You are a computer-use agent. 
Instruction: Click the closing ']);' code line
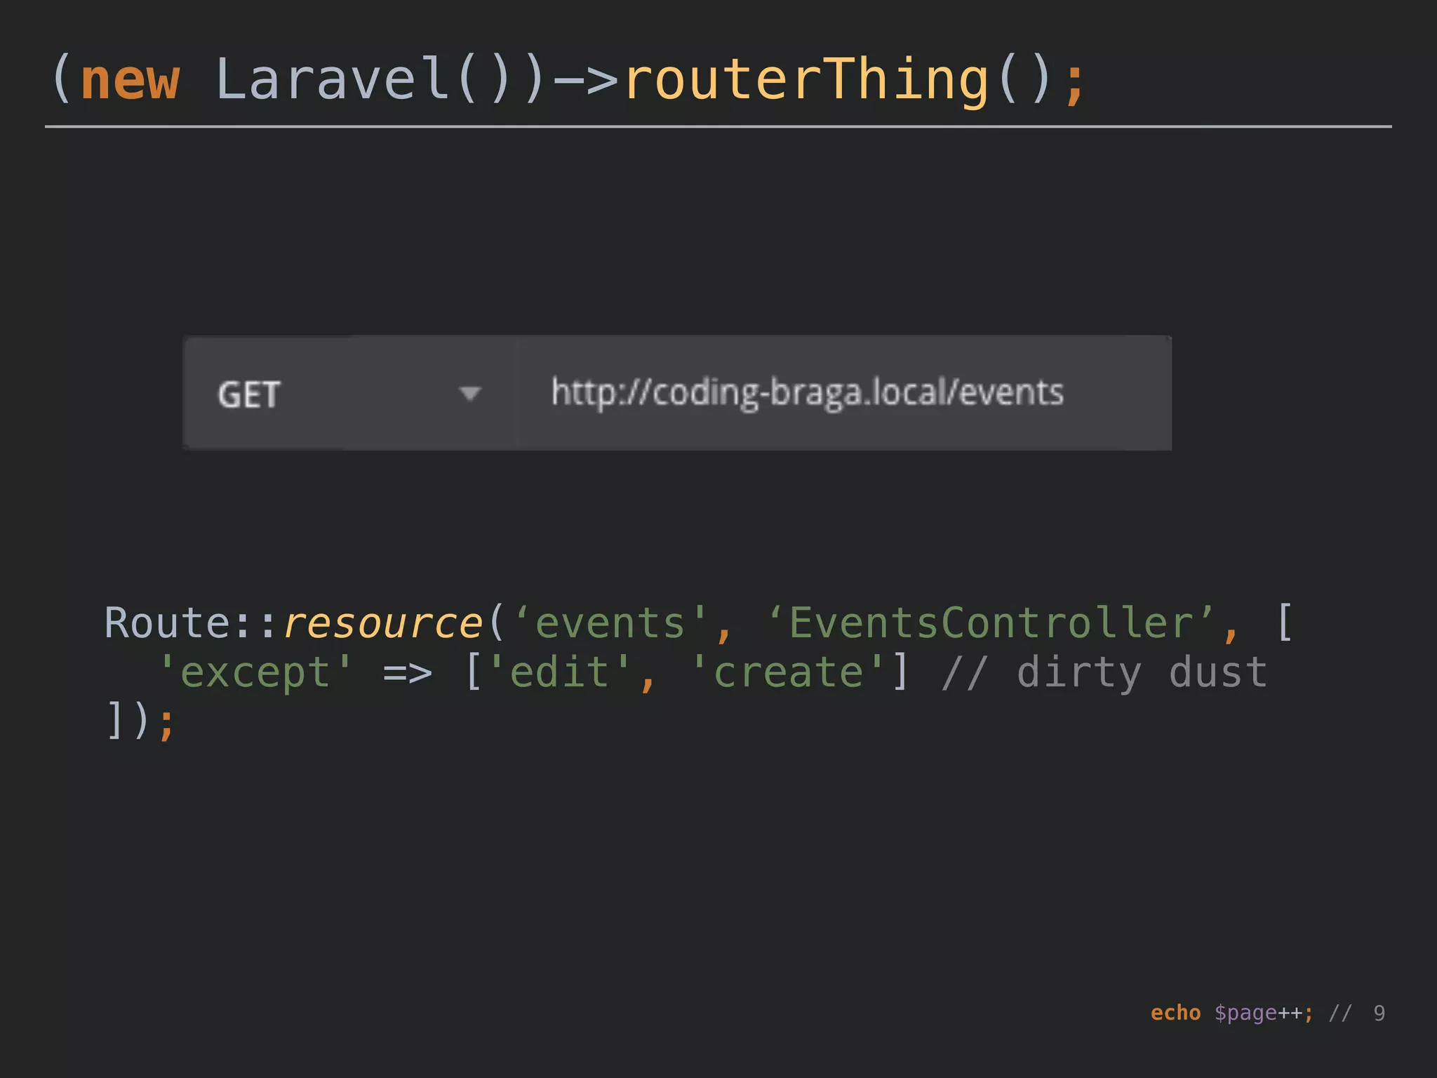coord(139,721)
